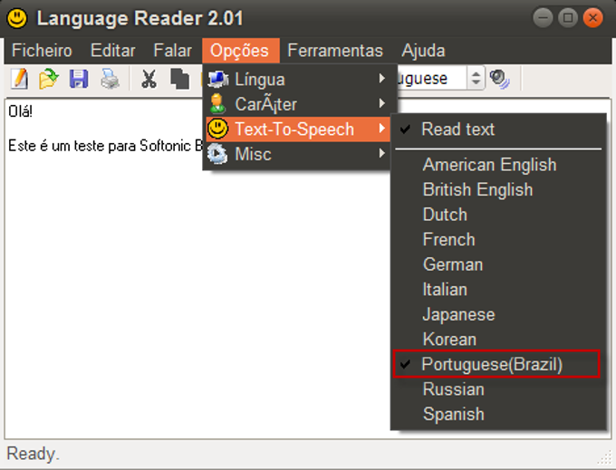
Task: Maximize the Language Reader window
Action: coord(568,18)
